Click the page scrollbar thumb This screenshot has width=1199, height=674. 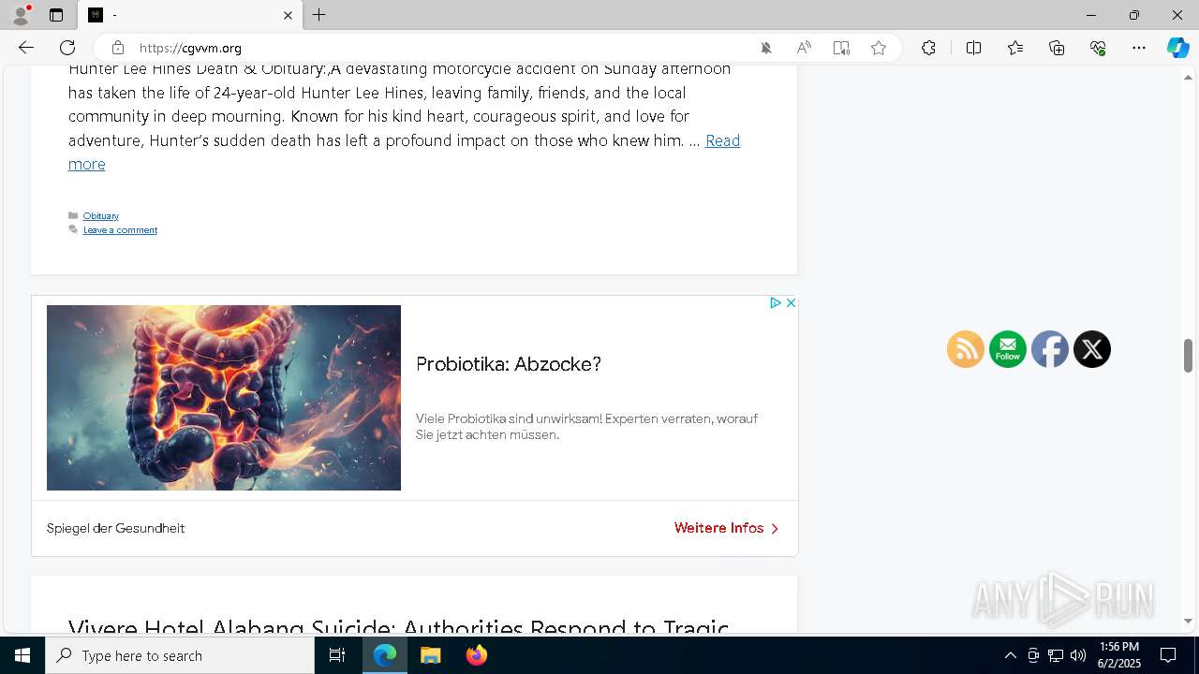1189,356
